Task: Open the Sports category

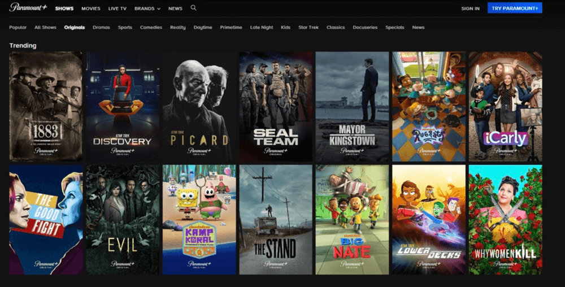Action: (125, 27)
